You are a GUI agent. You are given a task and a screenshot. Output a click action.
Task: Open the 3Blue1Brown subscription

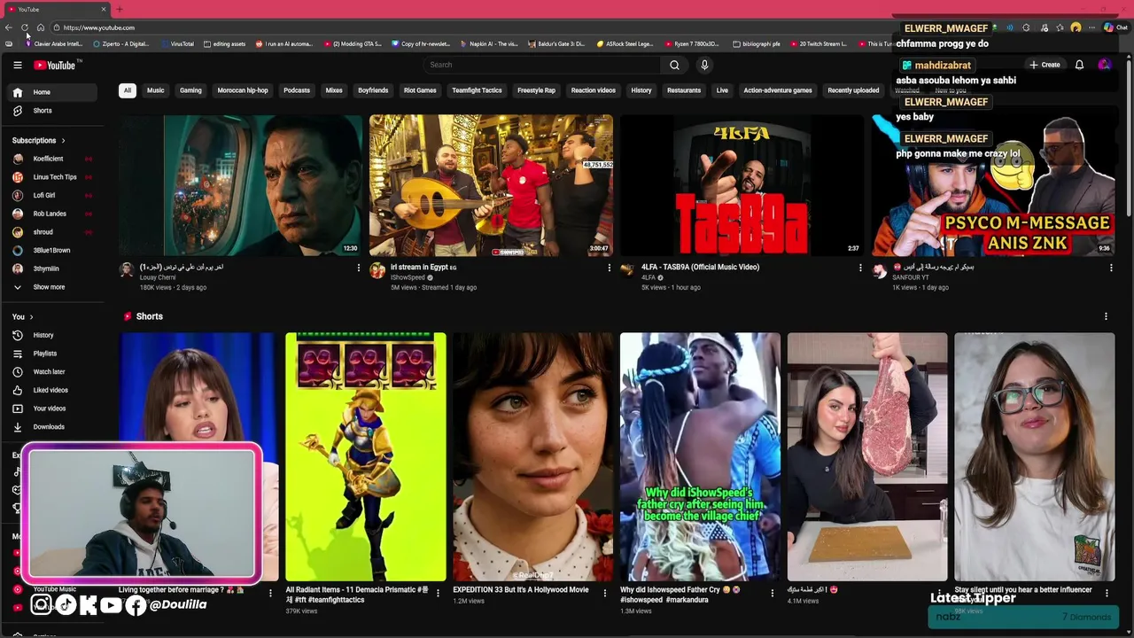coord(50,251)
